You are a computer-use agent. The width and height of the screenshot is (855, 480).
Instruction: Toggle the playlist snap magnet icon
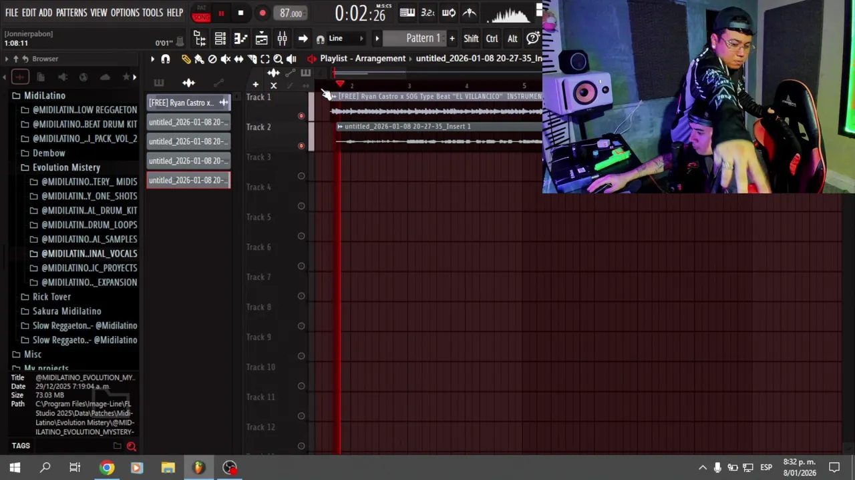point(166,59)
